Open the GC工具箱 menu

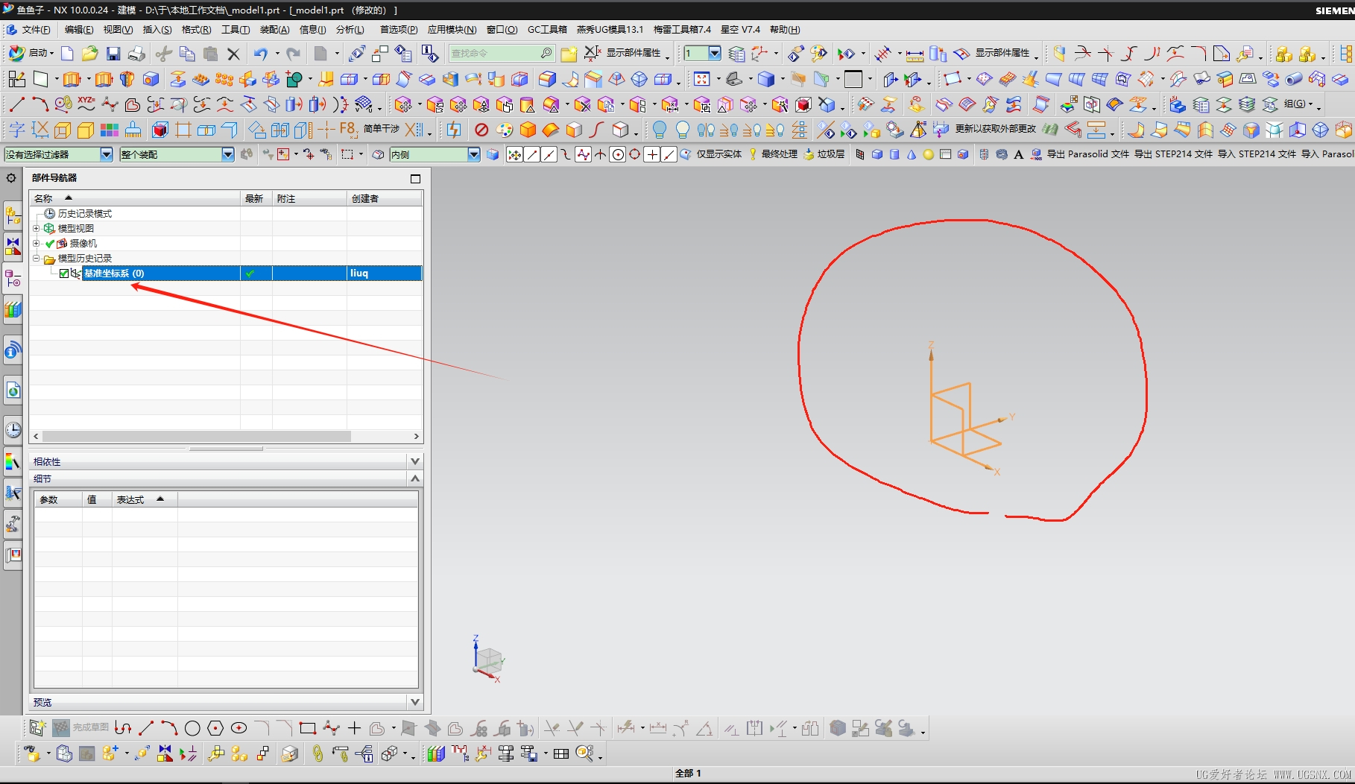(x=547, y=30)
